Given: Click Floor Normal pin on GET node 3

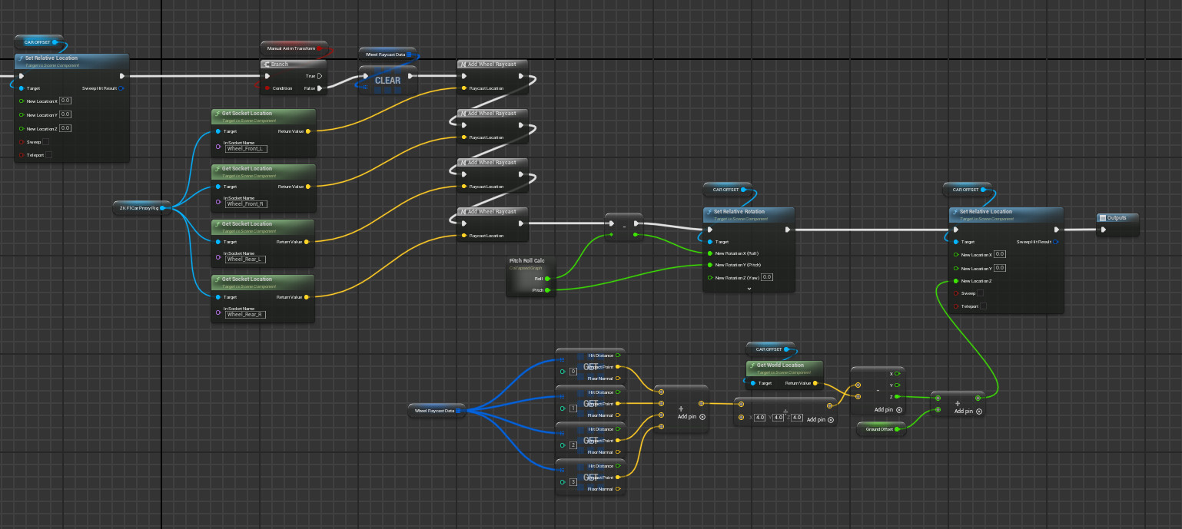Looking at the screenshot, I should [x=618, y=489].
